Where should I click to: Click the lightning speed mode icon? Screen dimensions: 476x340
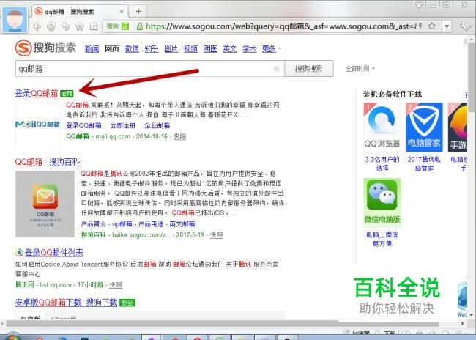pos(420,26)
